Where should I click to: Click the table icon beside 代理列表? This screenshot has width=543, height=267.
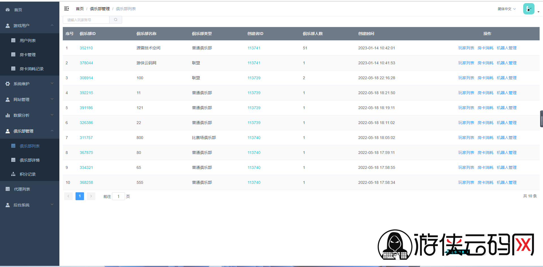click(x=8, y=189)
